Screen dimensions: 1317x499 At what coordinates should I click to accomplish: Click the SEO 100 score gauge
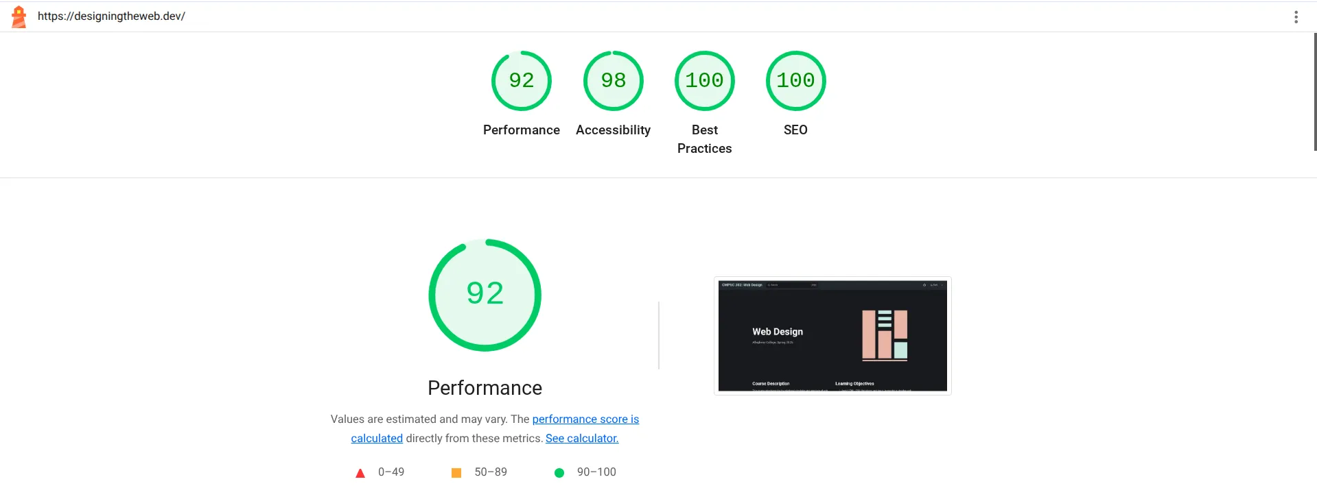point(795,81)
